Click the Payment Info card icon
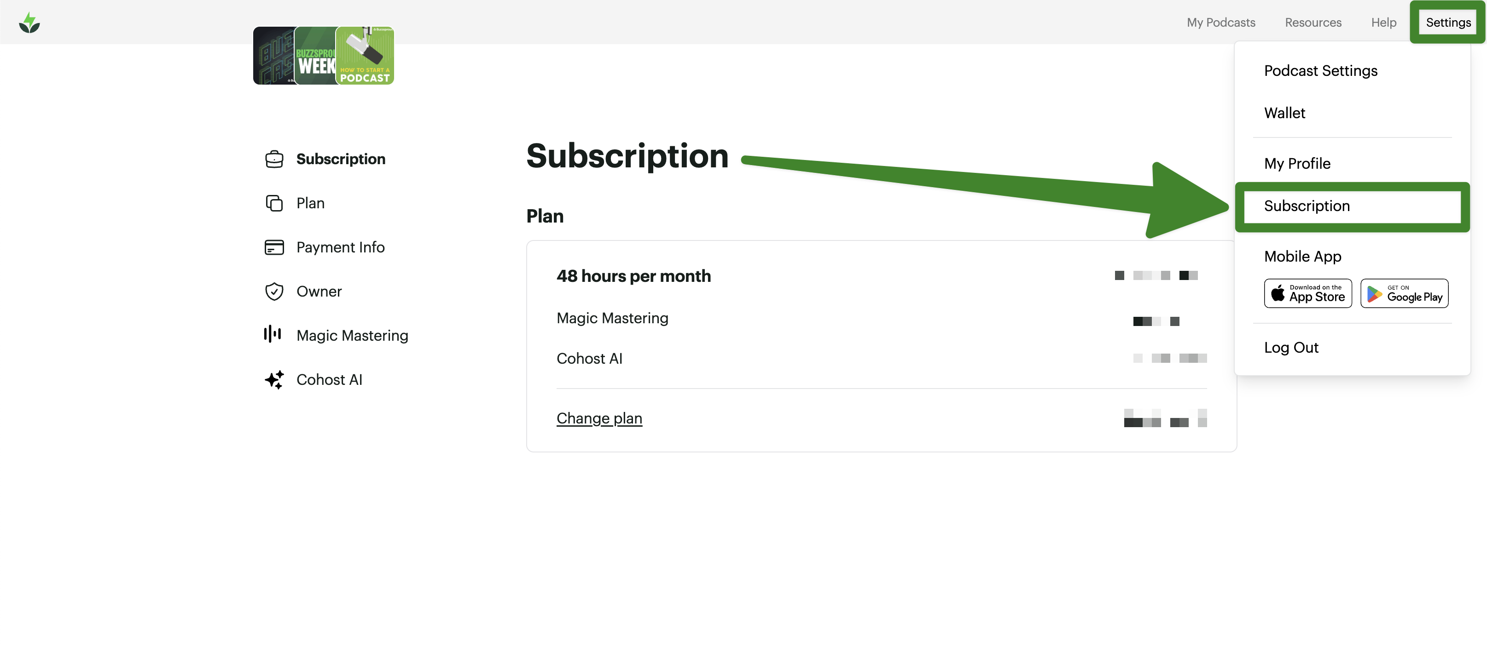Image resolution: width=1487 pixels, height=652 pixels. 274,247
